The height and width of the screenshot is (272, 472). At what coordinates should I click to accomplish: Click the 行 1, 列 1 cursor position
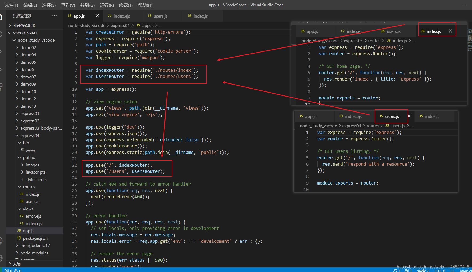(x=402, y=270)
